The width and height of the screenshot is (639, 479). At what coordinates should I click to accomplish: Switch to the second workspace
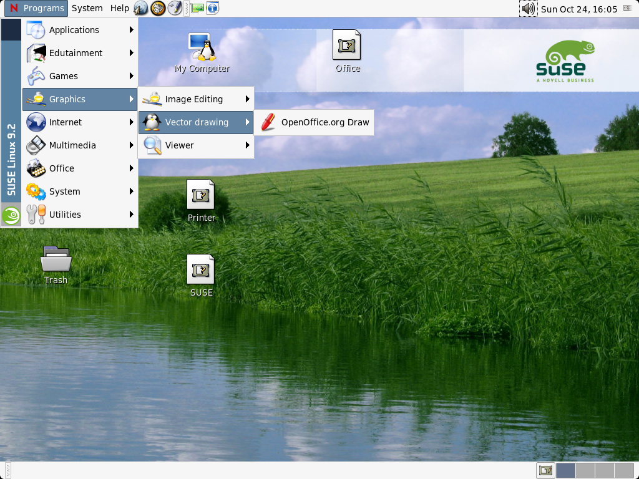point(585,470)
